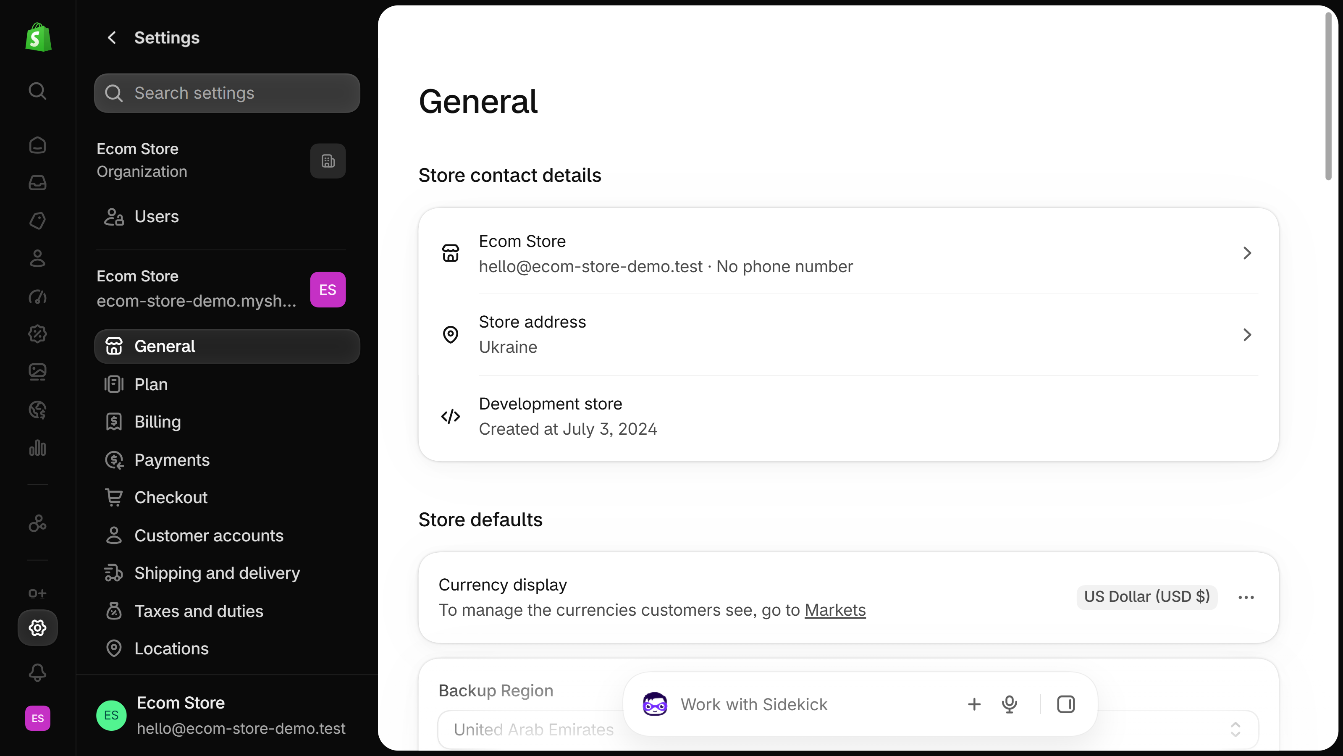Viewport: 1343px width, 756px height.
Task: Click the pink ES avatar in left rail
Action: (37, 718)
